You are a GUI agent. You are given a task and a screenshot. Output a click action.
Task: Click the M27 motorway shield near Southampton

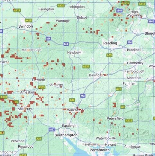(x=52, y=130)
